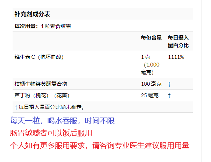This screenshot has height=162, width=211.
Task: Click the value 1111%
Action: [x=176, y=57]
